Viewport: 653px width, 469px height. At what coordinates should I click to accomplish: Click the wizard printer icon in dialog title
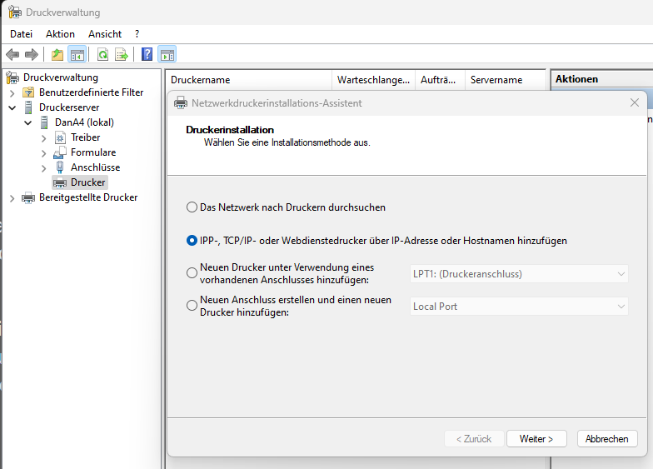(181, 103)
